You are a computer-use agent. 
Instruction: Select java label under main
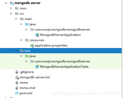[x=33, y=24]
